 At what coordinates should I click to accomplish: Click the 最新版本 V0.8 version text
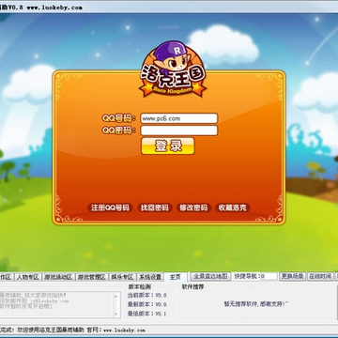pyautogui.click(x=146, y=304)
